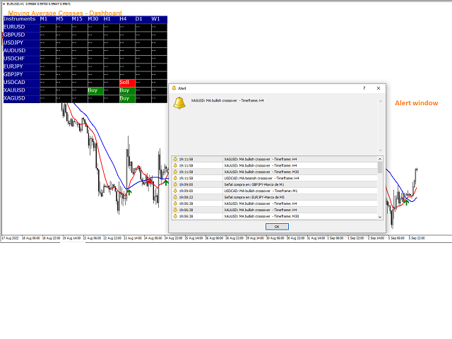
Task: Click the XAGUSD message text in the Alert pane
Action: [x=227, y=100]
